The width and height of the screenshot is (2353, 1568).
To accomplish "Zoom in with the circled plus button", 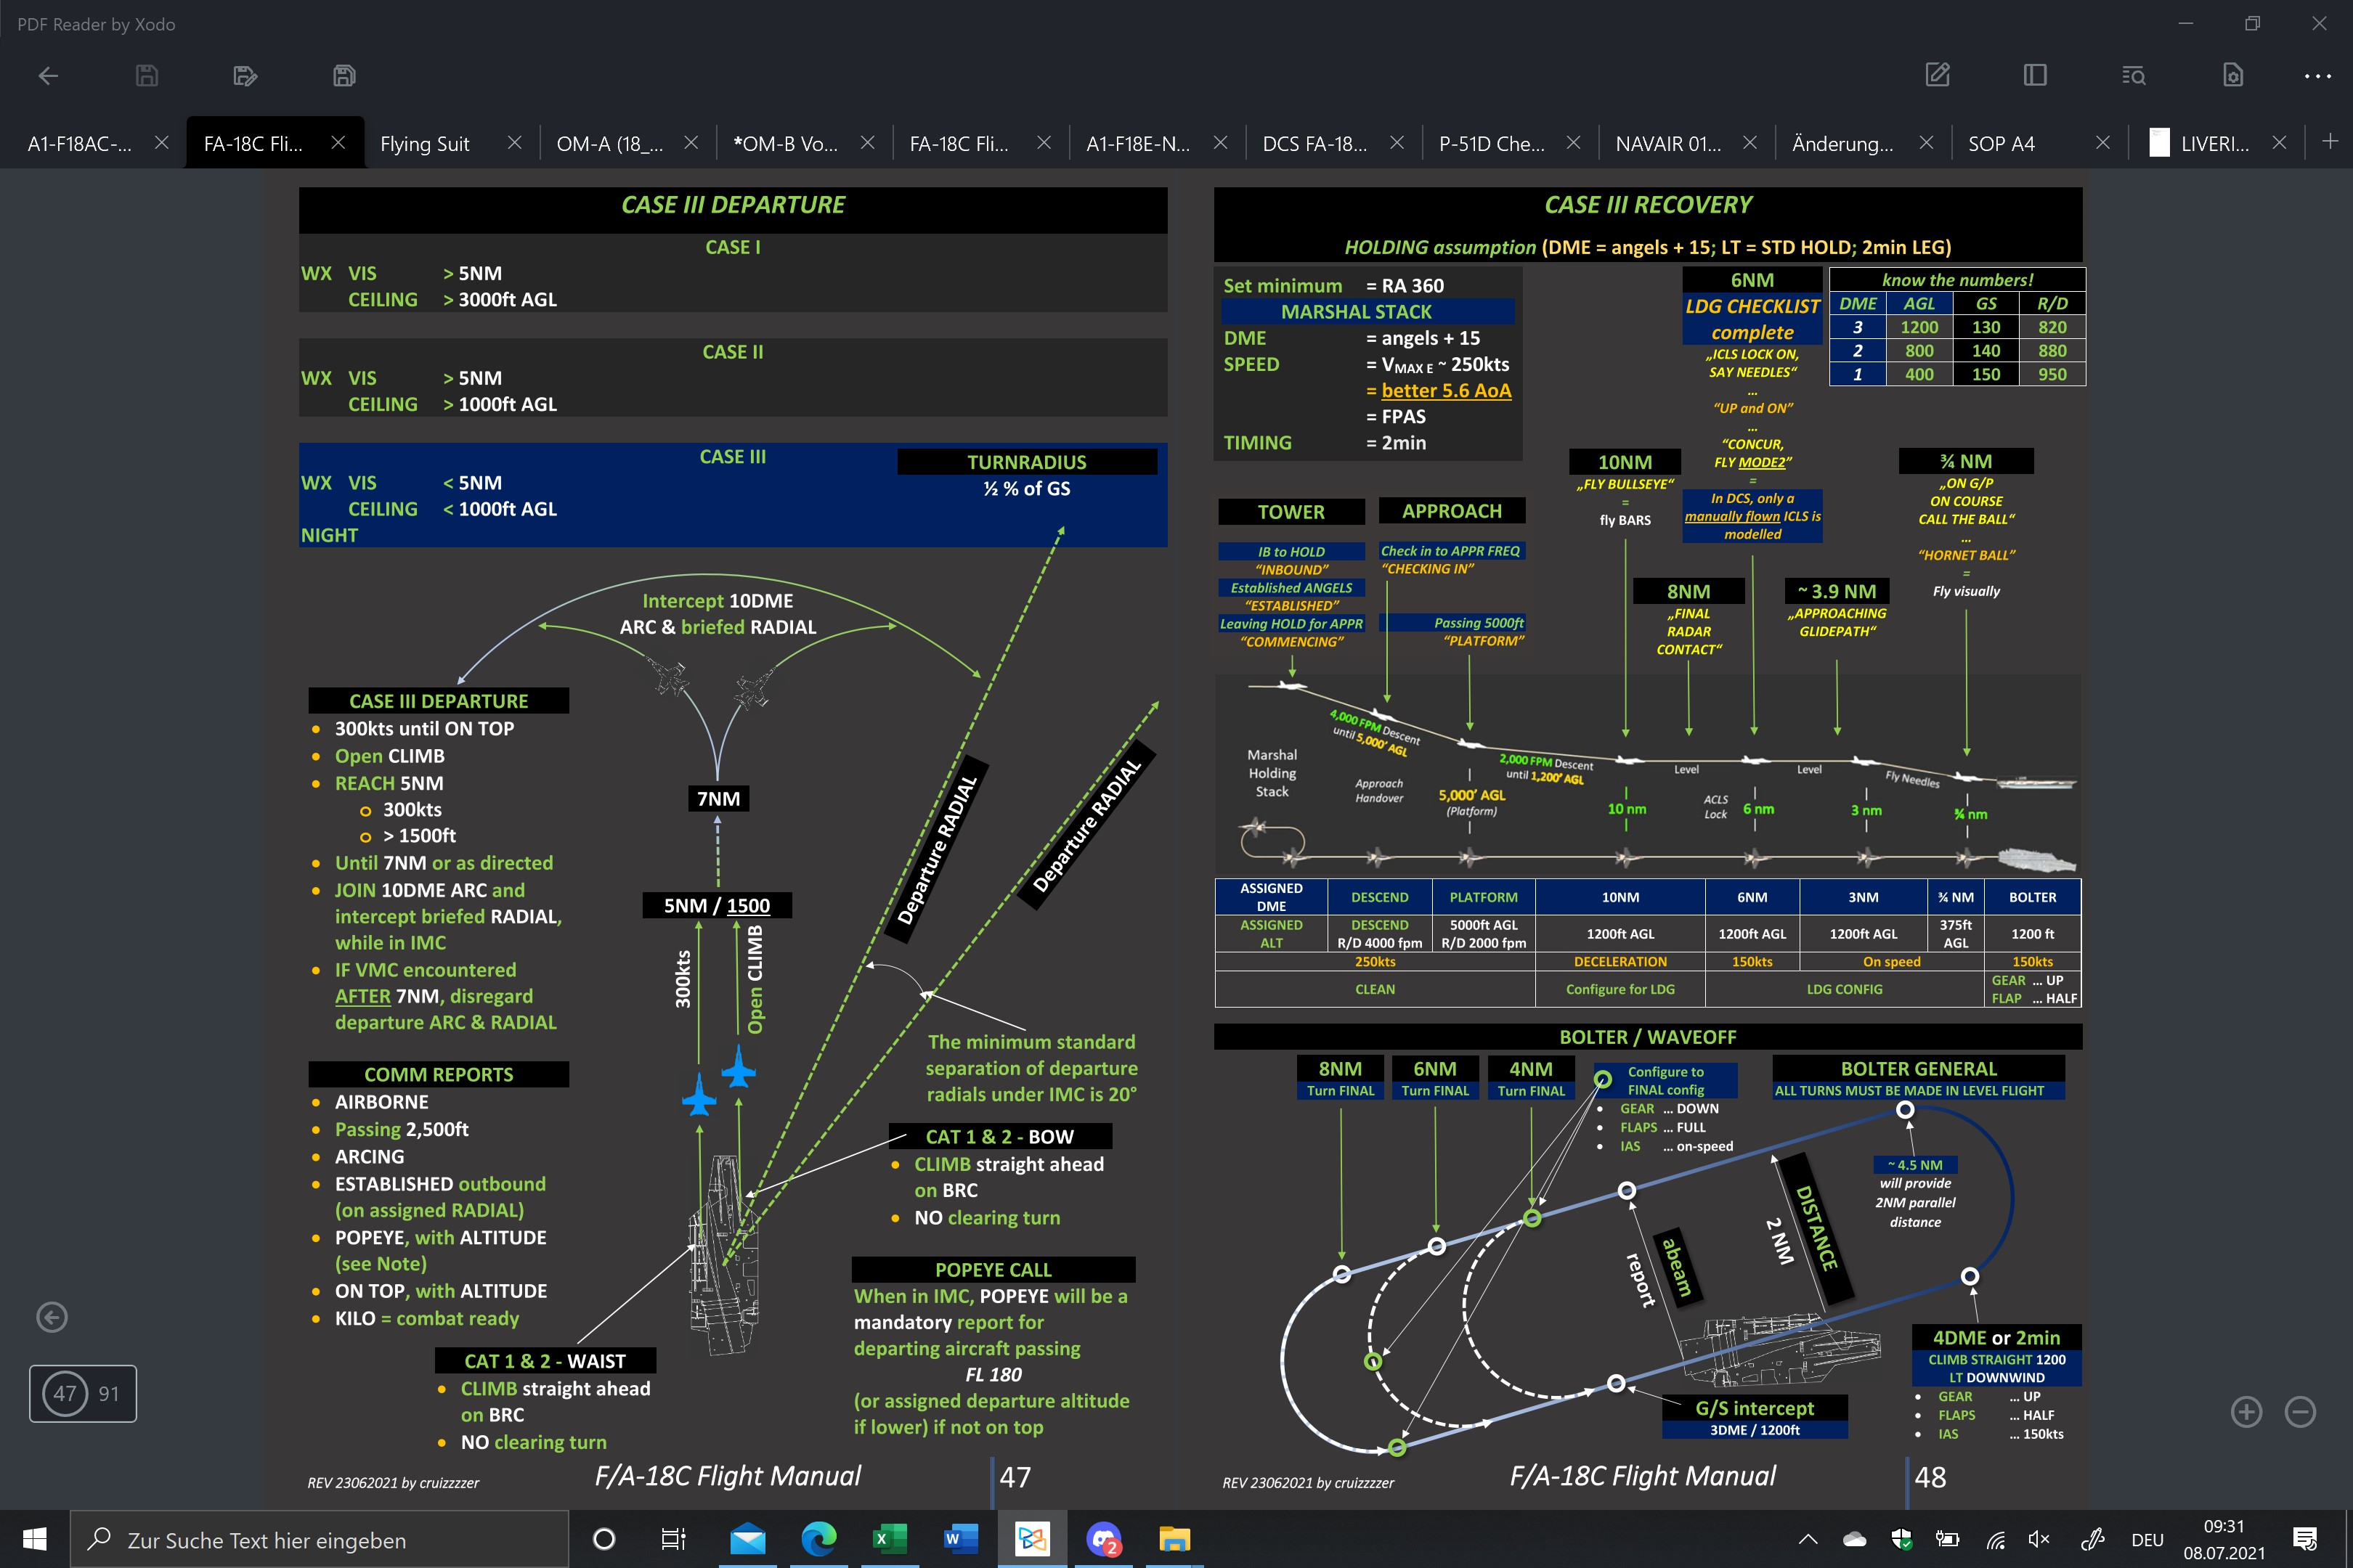I will pyautogui.click(x=2247, y=1411).
